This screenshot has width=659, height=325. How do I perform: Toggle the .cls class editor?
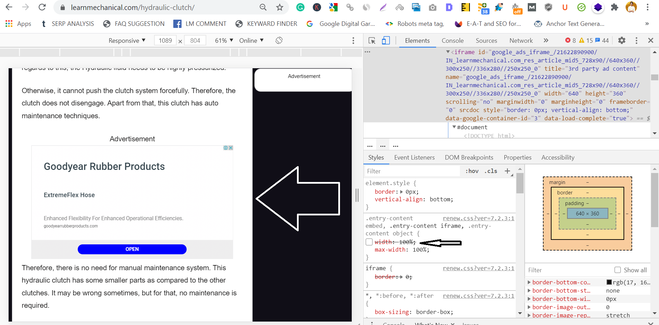click(x=491, y=171)
